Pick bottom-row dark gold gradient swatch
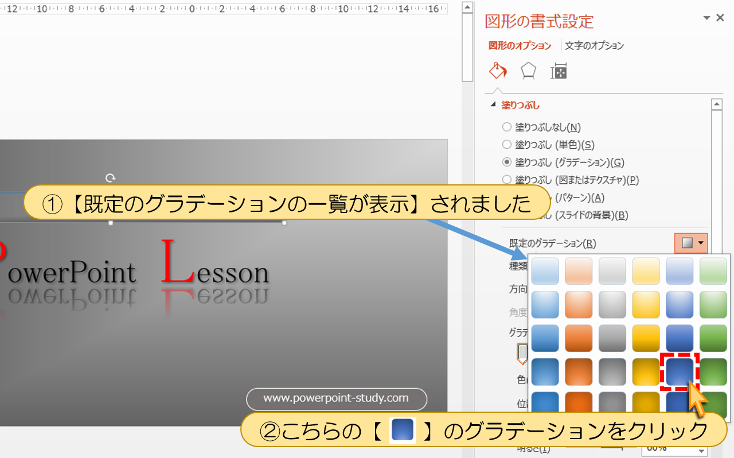This screenshot has width=734, height=458. point(646,402)
